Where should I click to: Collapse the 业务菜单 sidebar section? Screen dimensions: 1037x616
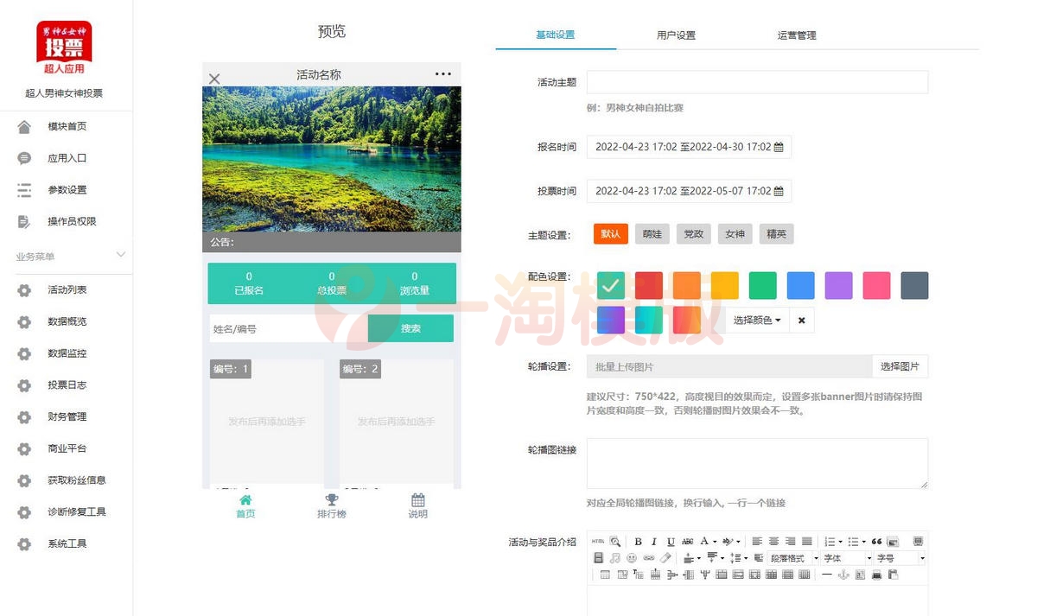(x=121, y=255)
